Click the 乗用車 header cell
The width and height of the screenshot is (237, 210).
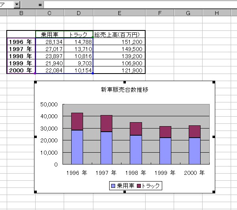tap(49, 34)
